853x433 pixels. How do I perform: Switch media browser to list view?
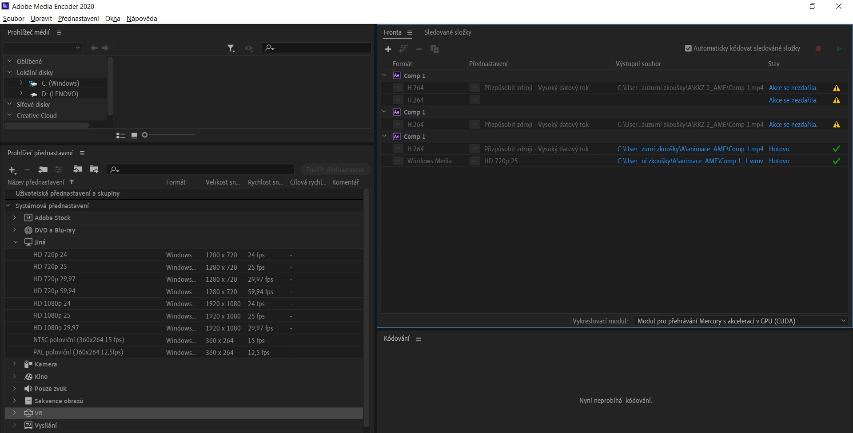(x=121, y=135)
